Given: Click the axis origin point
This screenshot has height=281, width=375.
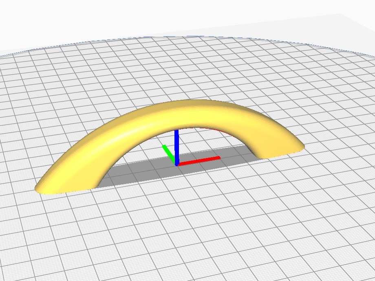Looking at the screenshot, I should pos(176,165).
